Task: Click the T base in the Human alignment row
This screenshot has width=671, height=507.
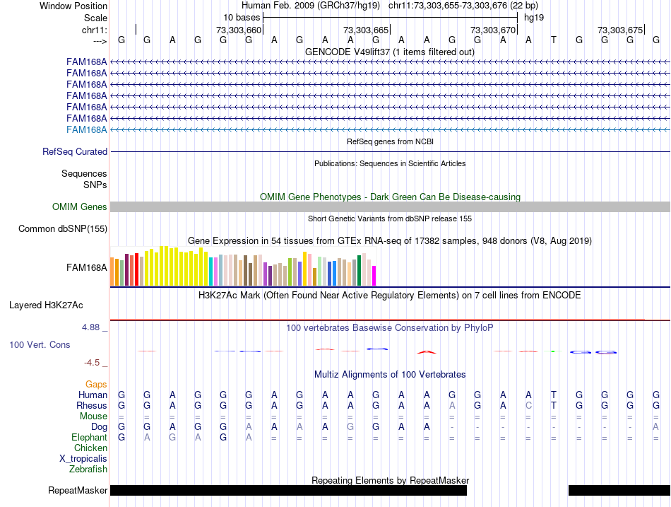Action: (x=554, y=395)
